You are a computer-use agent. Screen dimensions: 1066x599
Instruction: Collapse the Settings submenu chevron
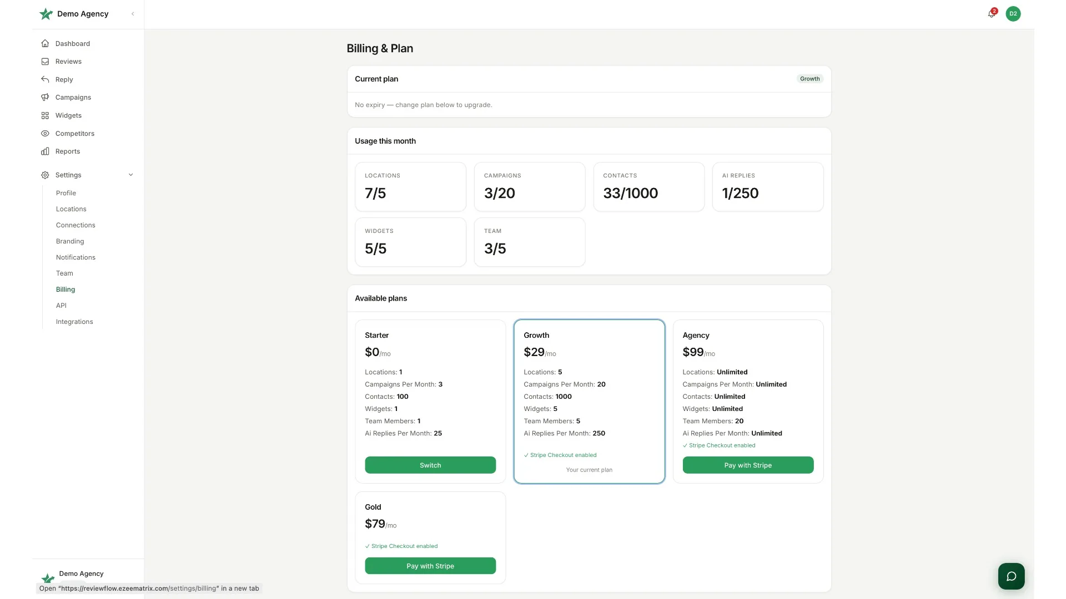point(131,175)
